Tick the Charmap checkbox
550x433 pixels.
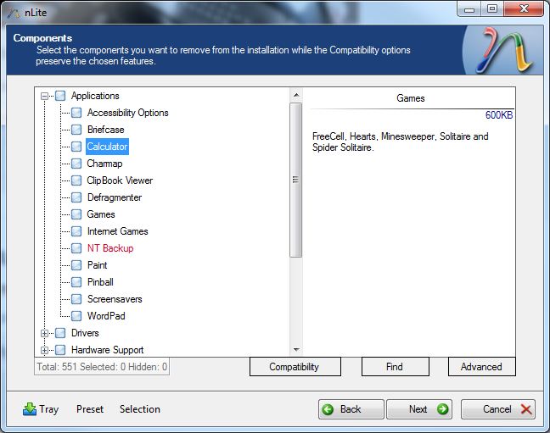76,164
